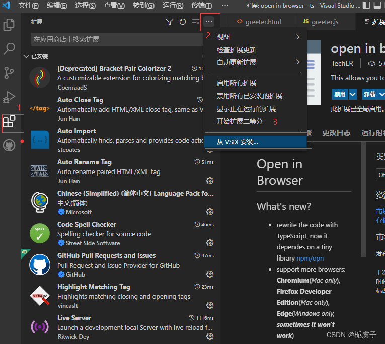
Task: Open Source Control view in activity bar
Action: (x=9, y=73)
